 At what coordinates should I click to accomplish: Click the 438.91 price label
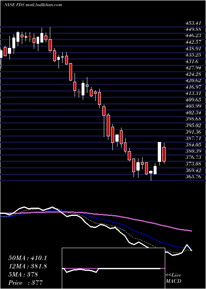[x=193, y=48]
